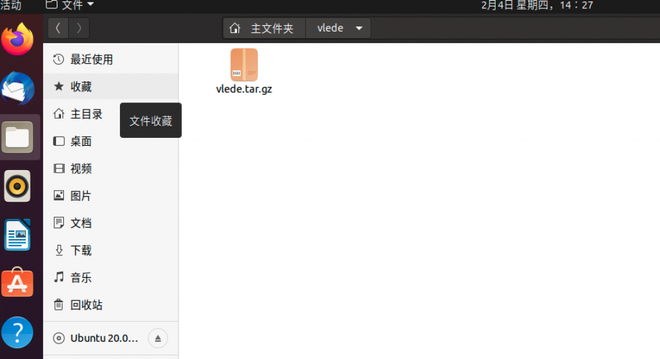Click the film icon beside 视频
Image resolution: width=660 pixels, height=359 pixels.
point(59,168)
